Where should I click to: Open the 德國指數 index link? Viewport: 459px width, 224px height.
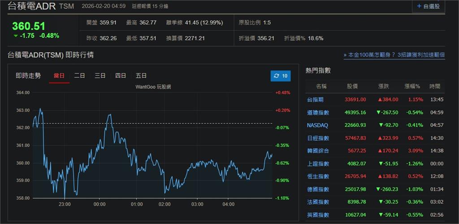pyautogui.click(x=318, y=189)
